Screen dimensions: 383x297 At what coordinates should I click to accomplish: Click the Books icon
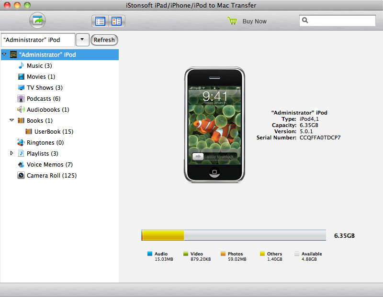coord(21,120)
